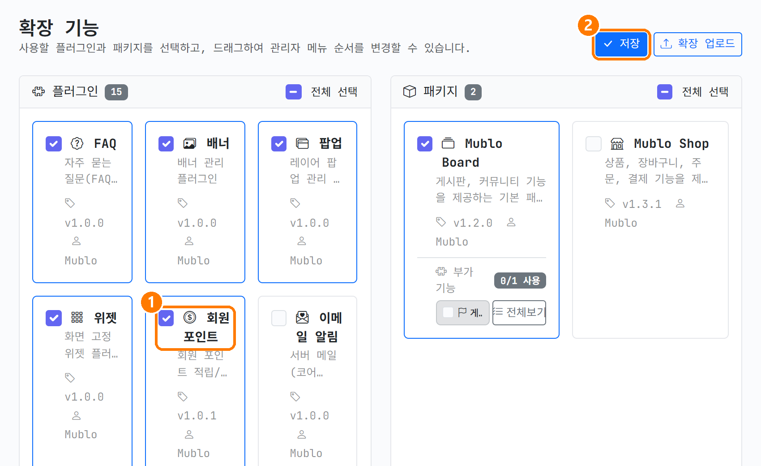761x466 pixels.
Task: Click the FAQ question-mark icon
Action: 77,143
